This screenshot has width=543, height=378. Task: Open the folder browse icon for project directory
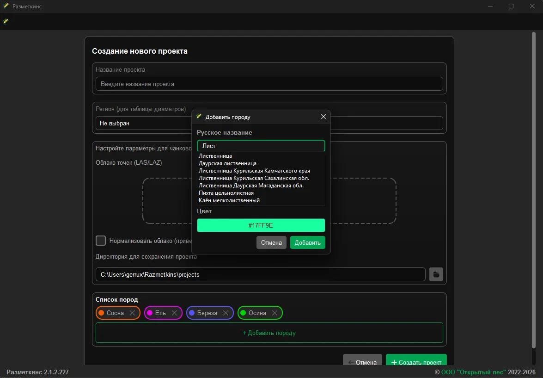[x=436, y=274]
